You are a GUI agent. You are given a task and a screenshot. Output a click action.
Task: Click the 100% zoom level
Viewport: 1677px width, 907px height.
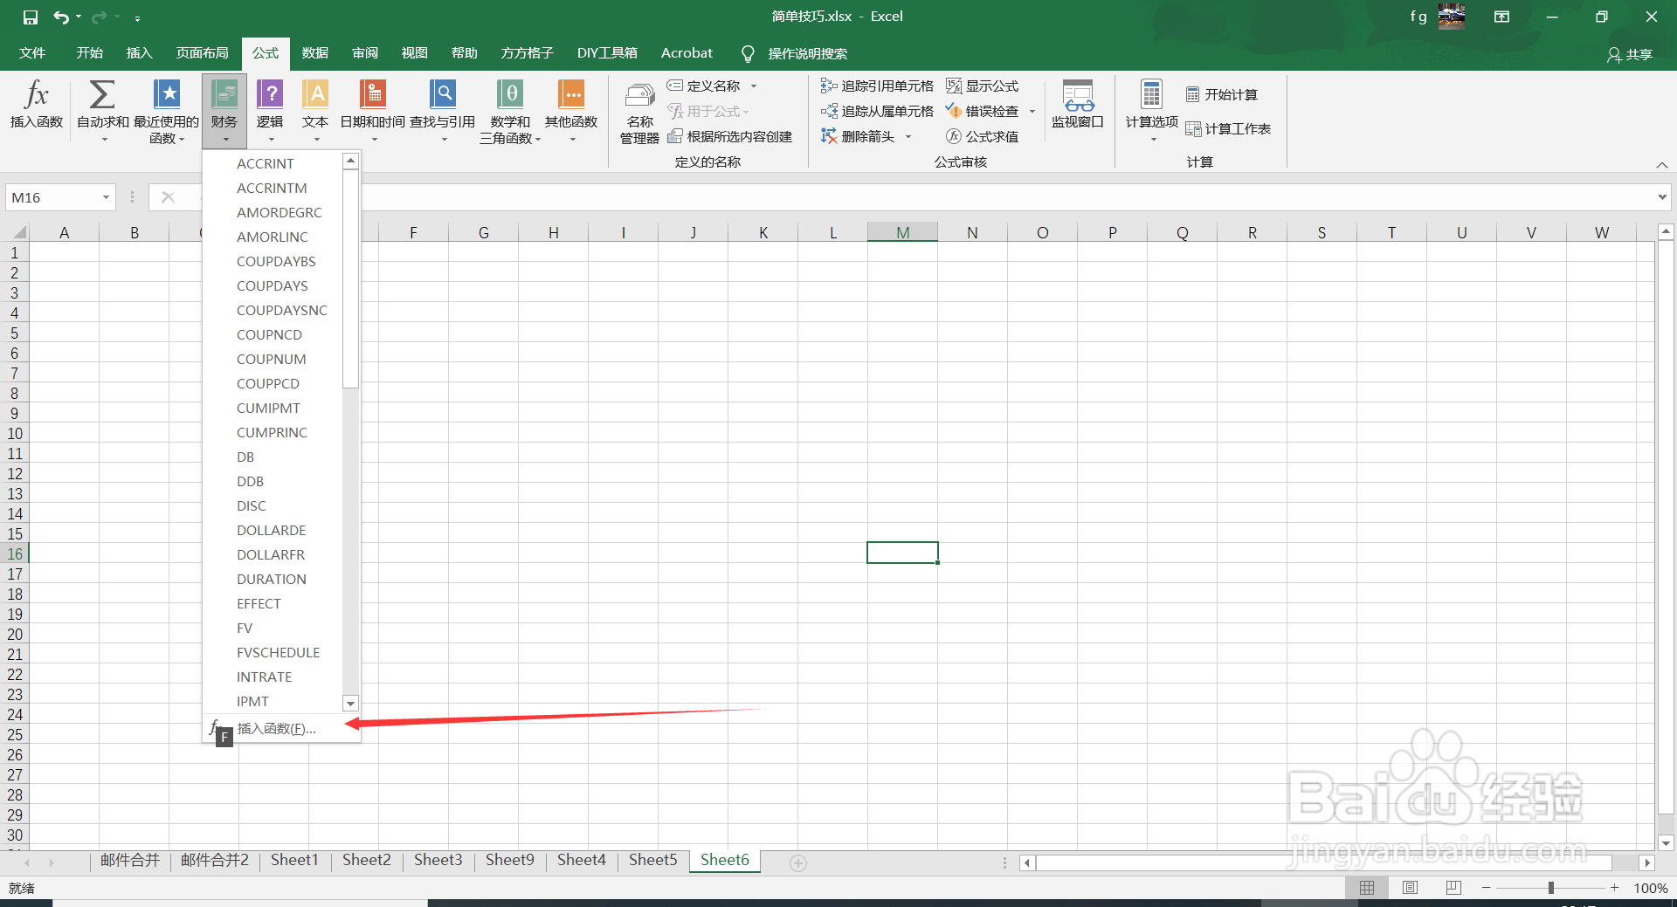(1650, 888)
